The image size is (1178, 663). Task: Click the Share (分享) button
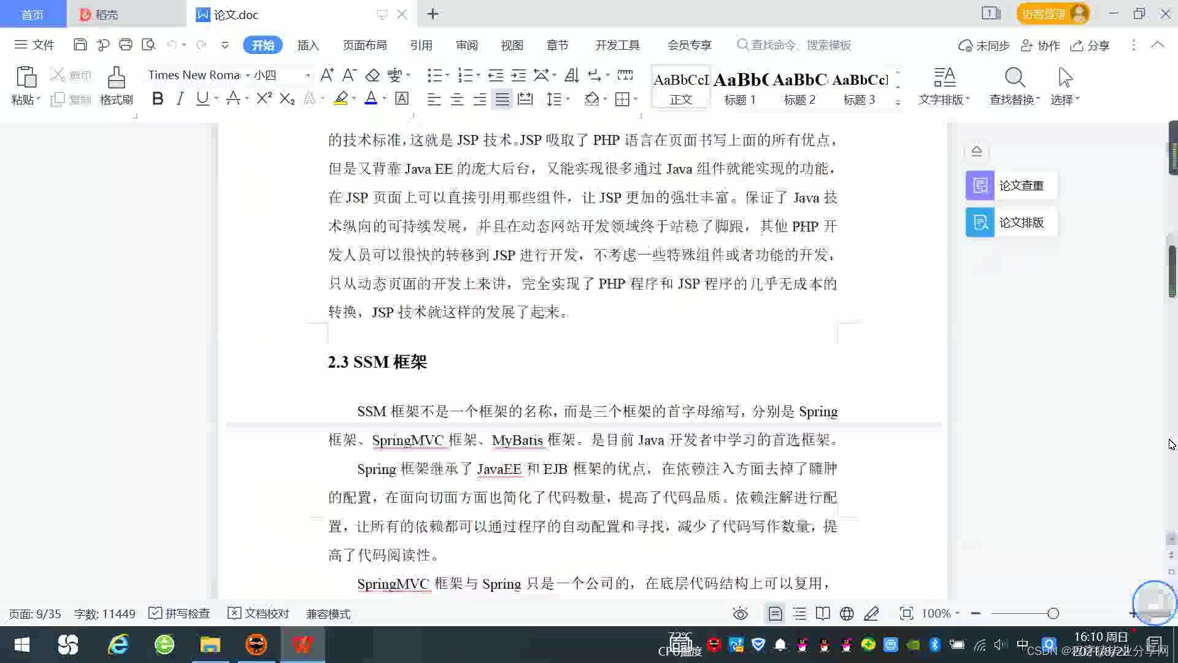(x=1090, y=45)
